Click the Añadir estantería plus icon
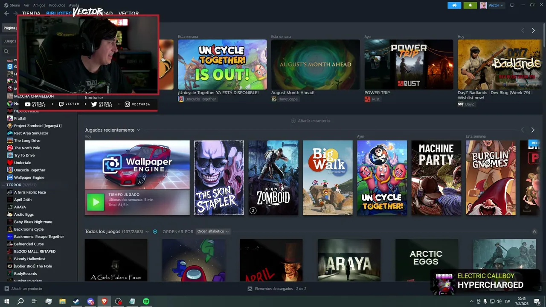Screen dimensions: 546x307 (x=293, y=121)
